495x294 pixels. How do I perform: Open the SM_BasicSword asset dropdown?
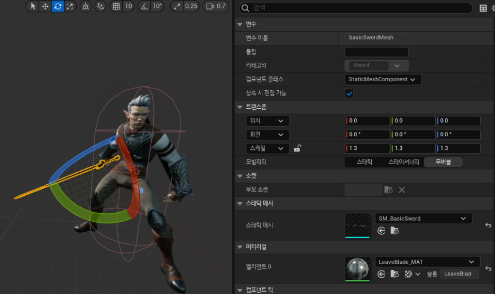423,219
